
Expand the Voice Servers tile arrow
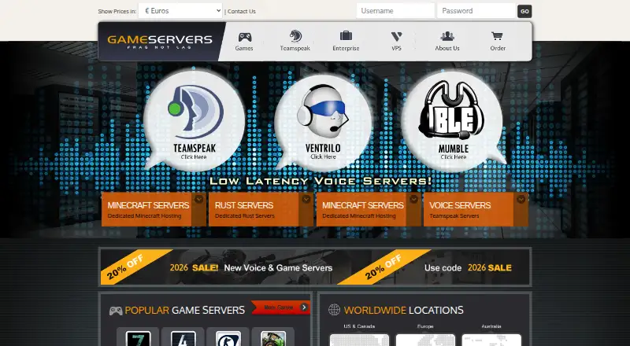521,199
